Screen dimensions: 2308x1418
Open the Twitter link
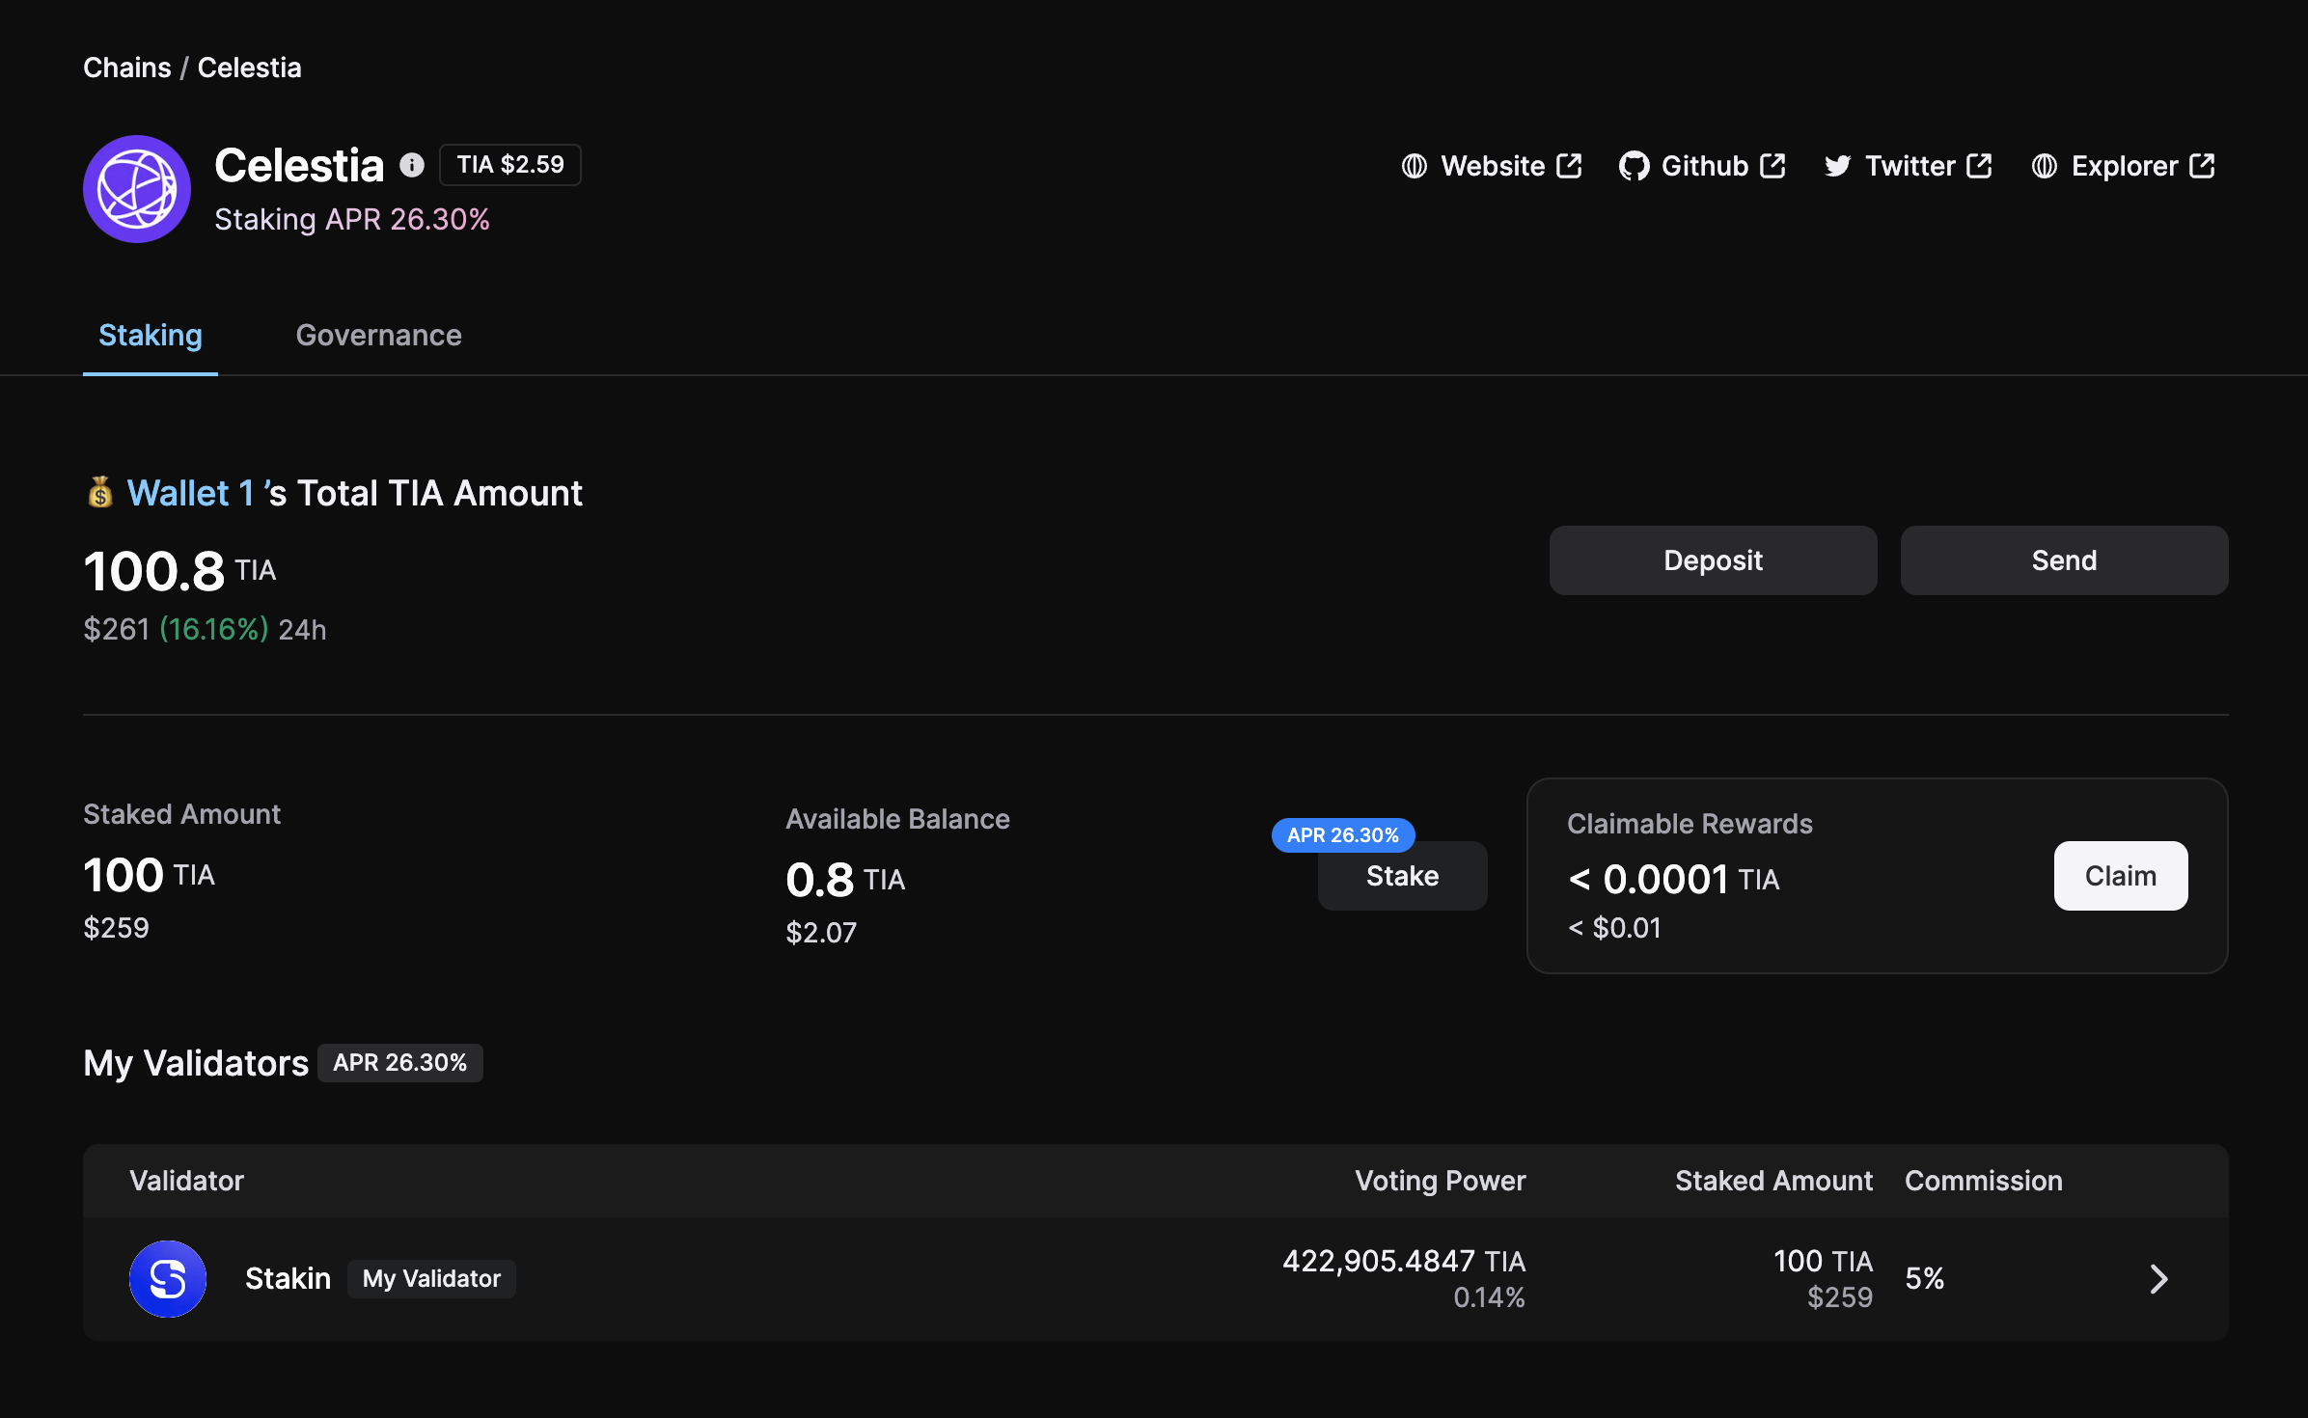(1909, 166)
